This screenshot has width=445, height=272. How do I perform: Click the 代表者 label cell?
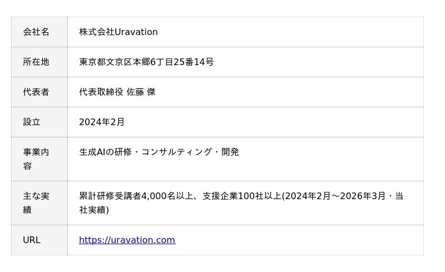[39, 92]
